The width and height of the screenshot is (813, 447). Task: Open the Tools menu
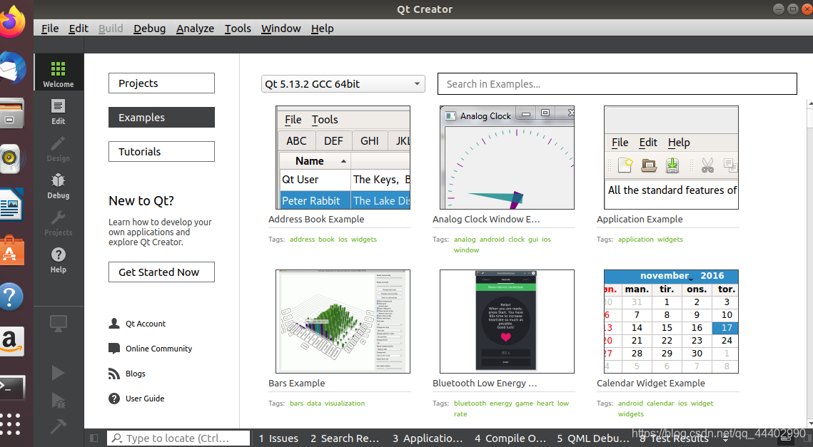click(238, 29)
